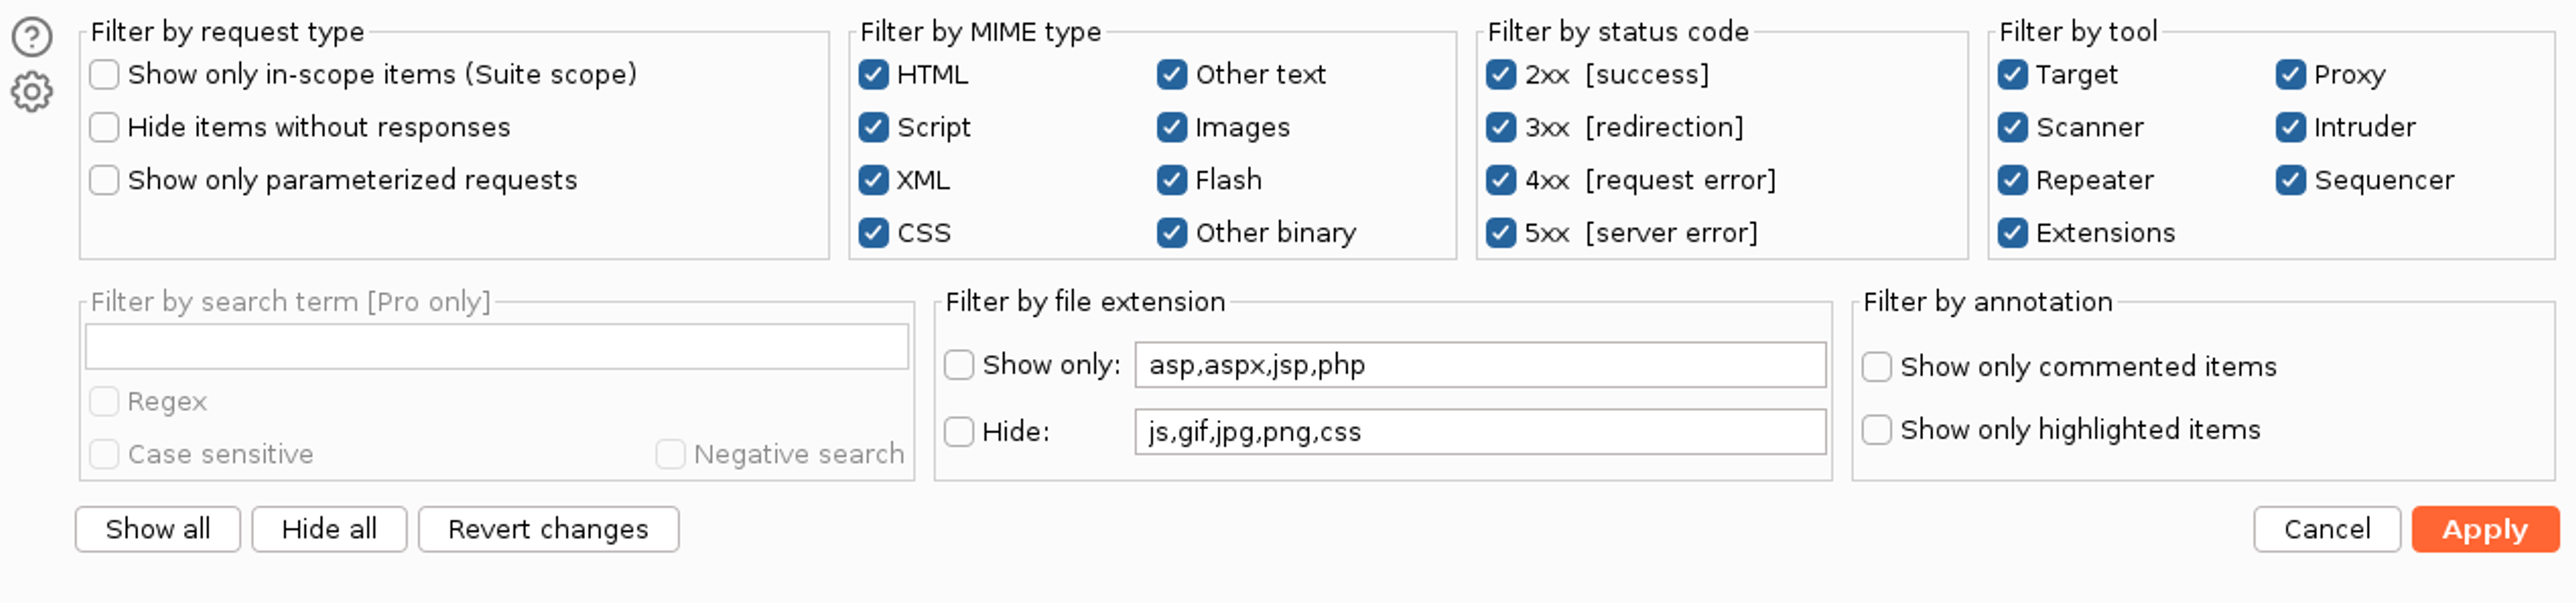The height and width of the screenshot is (603, 2576).
Task: Toggle Show only parameterized requests
Action: pyautogui.click(x=104, y=181)
